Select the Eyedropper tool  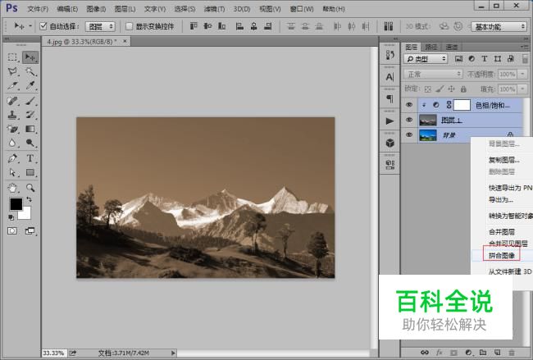[x=30, y=85]
